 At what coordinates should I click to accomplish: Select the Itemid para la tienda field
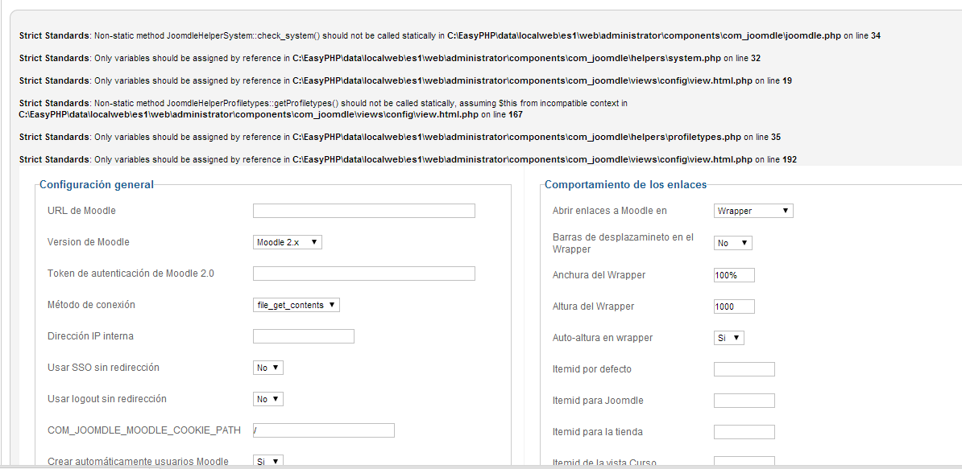pyautogui.click(x=744, y=432)
